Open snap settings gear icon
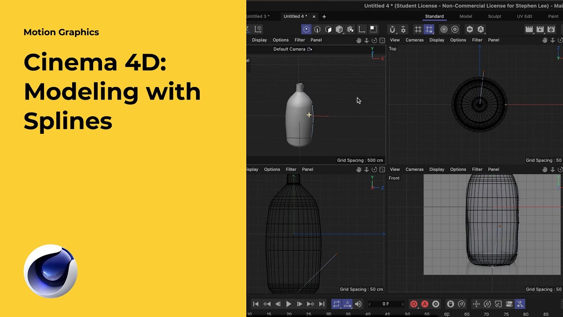The width and height of the screenshot is (563, 317). click(403, 29)
